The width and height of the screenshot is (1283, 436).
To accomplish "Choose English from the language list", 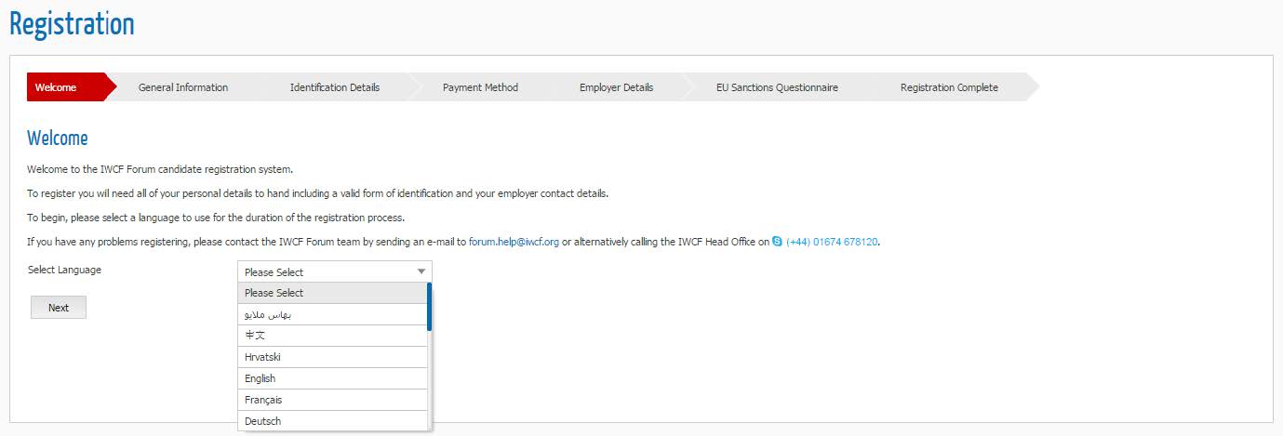I will [332, 378].
